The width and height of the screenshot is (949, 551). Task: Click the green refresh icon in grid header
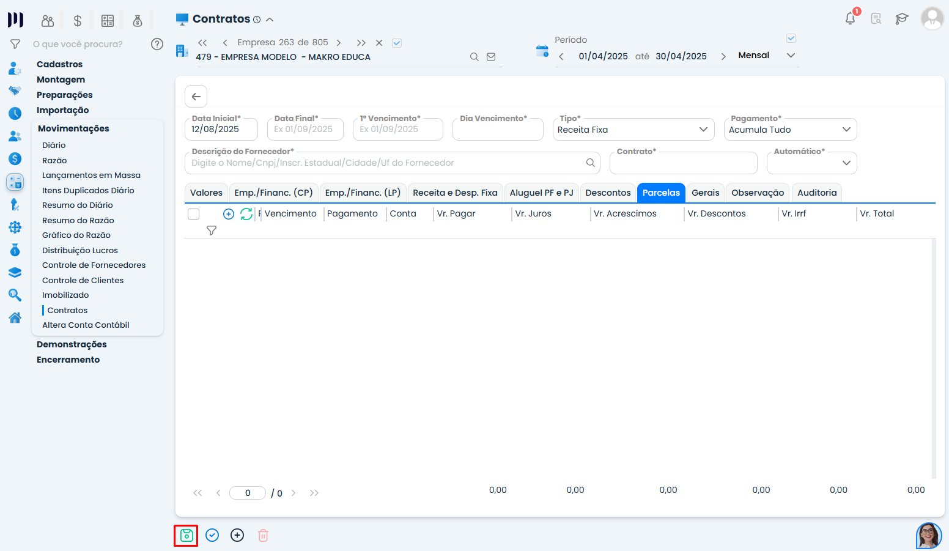pyautogui.click(x=246, y=214)
